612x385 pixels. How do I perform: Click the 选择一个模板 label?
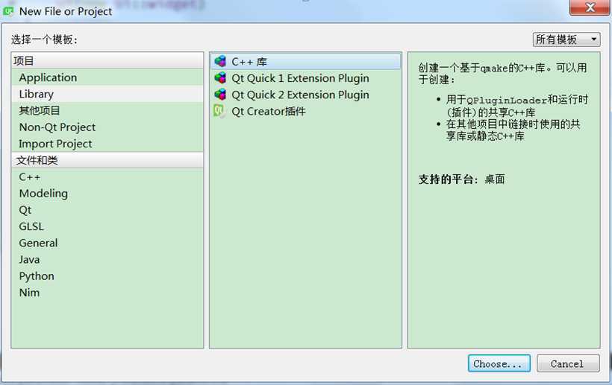point(44,39)
